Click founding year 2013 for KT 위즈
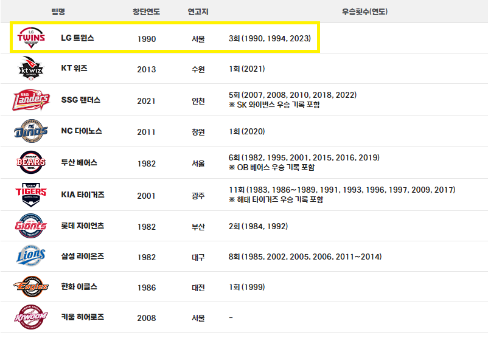 146,69
